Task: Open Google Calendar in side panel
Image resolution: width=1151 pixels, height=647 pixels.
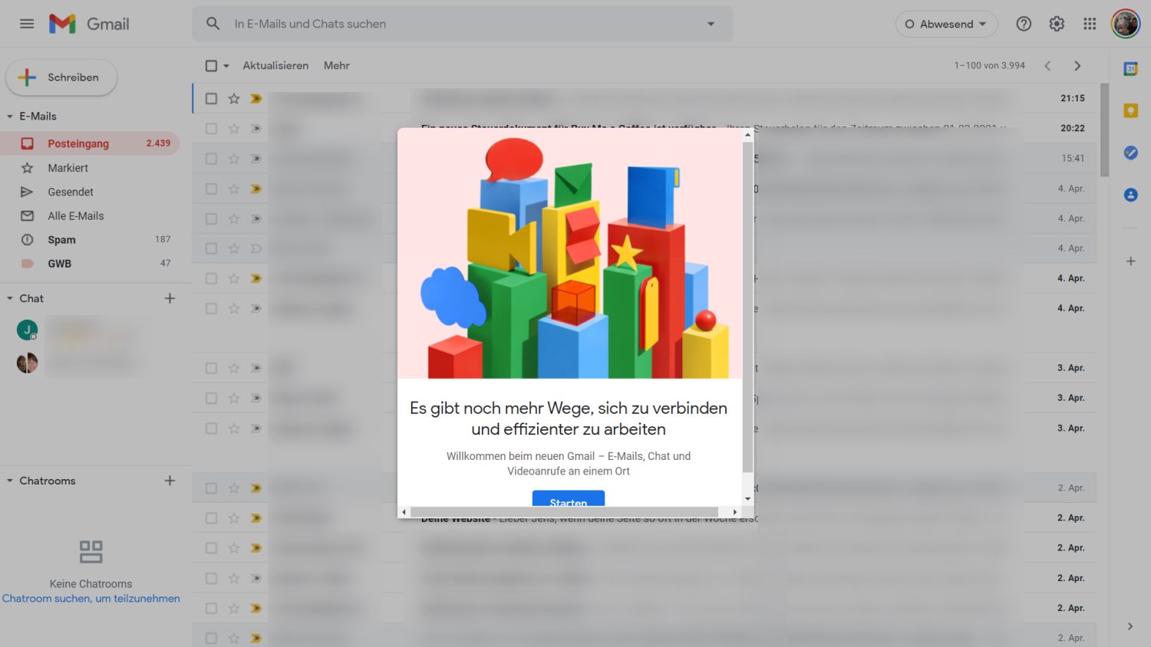Action: pyautogui.click(x=1130, y=69)
